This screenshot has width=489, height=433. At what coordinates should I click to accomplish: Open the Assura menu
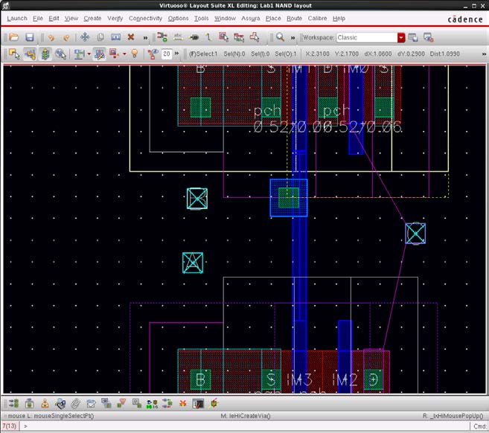coord(250,19)
